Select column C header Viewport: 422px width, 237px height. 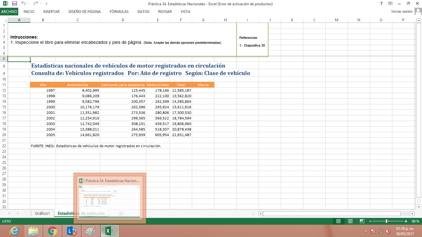(78, 20)
